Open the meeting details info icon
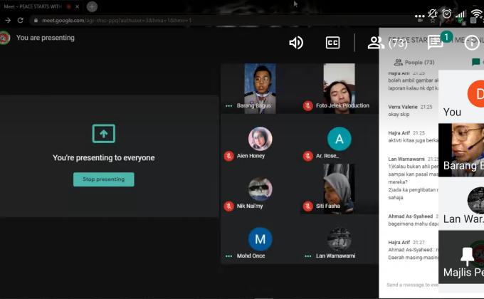Viewport: 484px width, 299px height. [x=472, y=43]
